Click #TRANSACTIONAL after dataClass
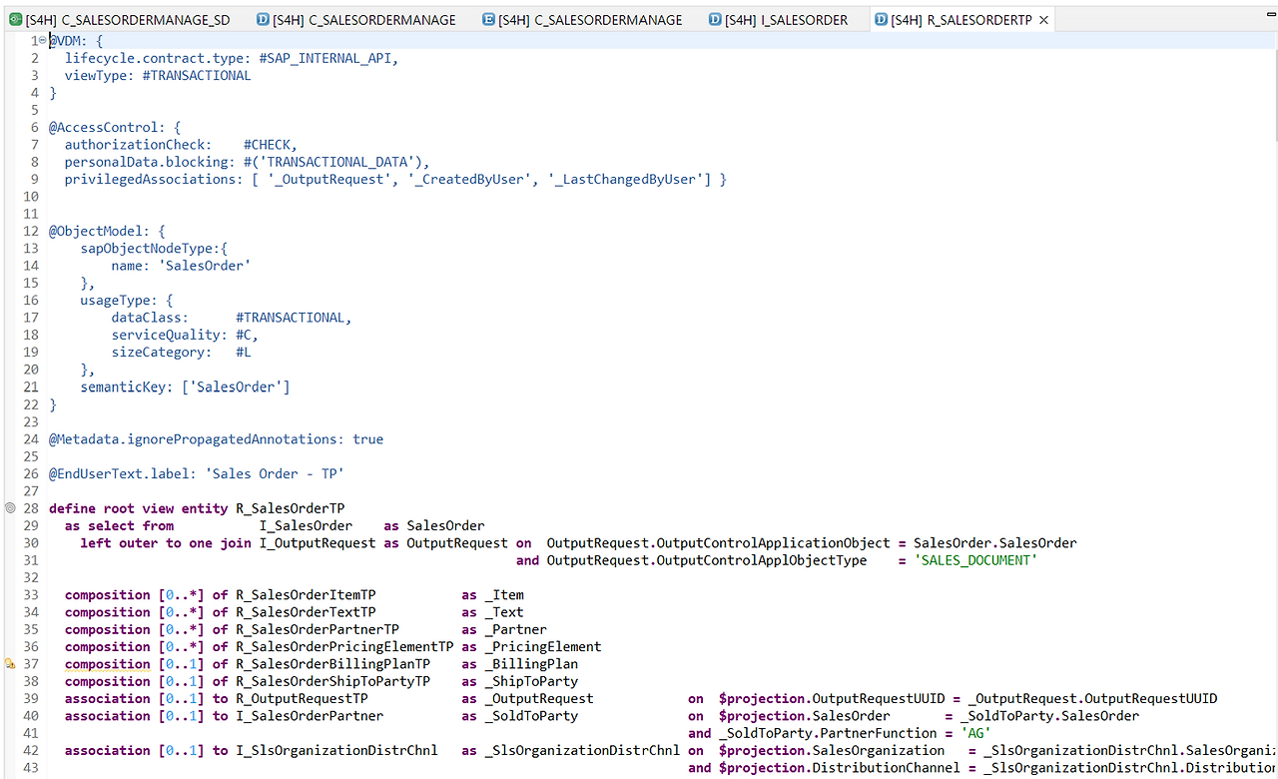 coord(291,318)
